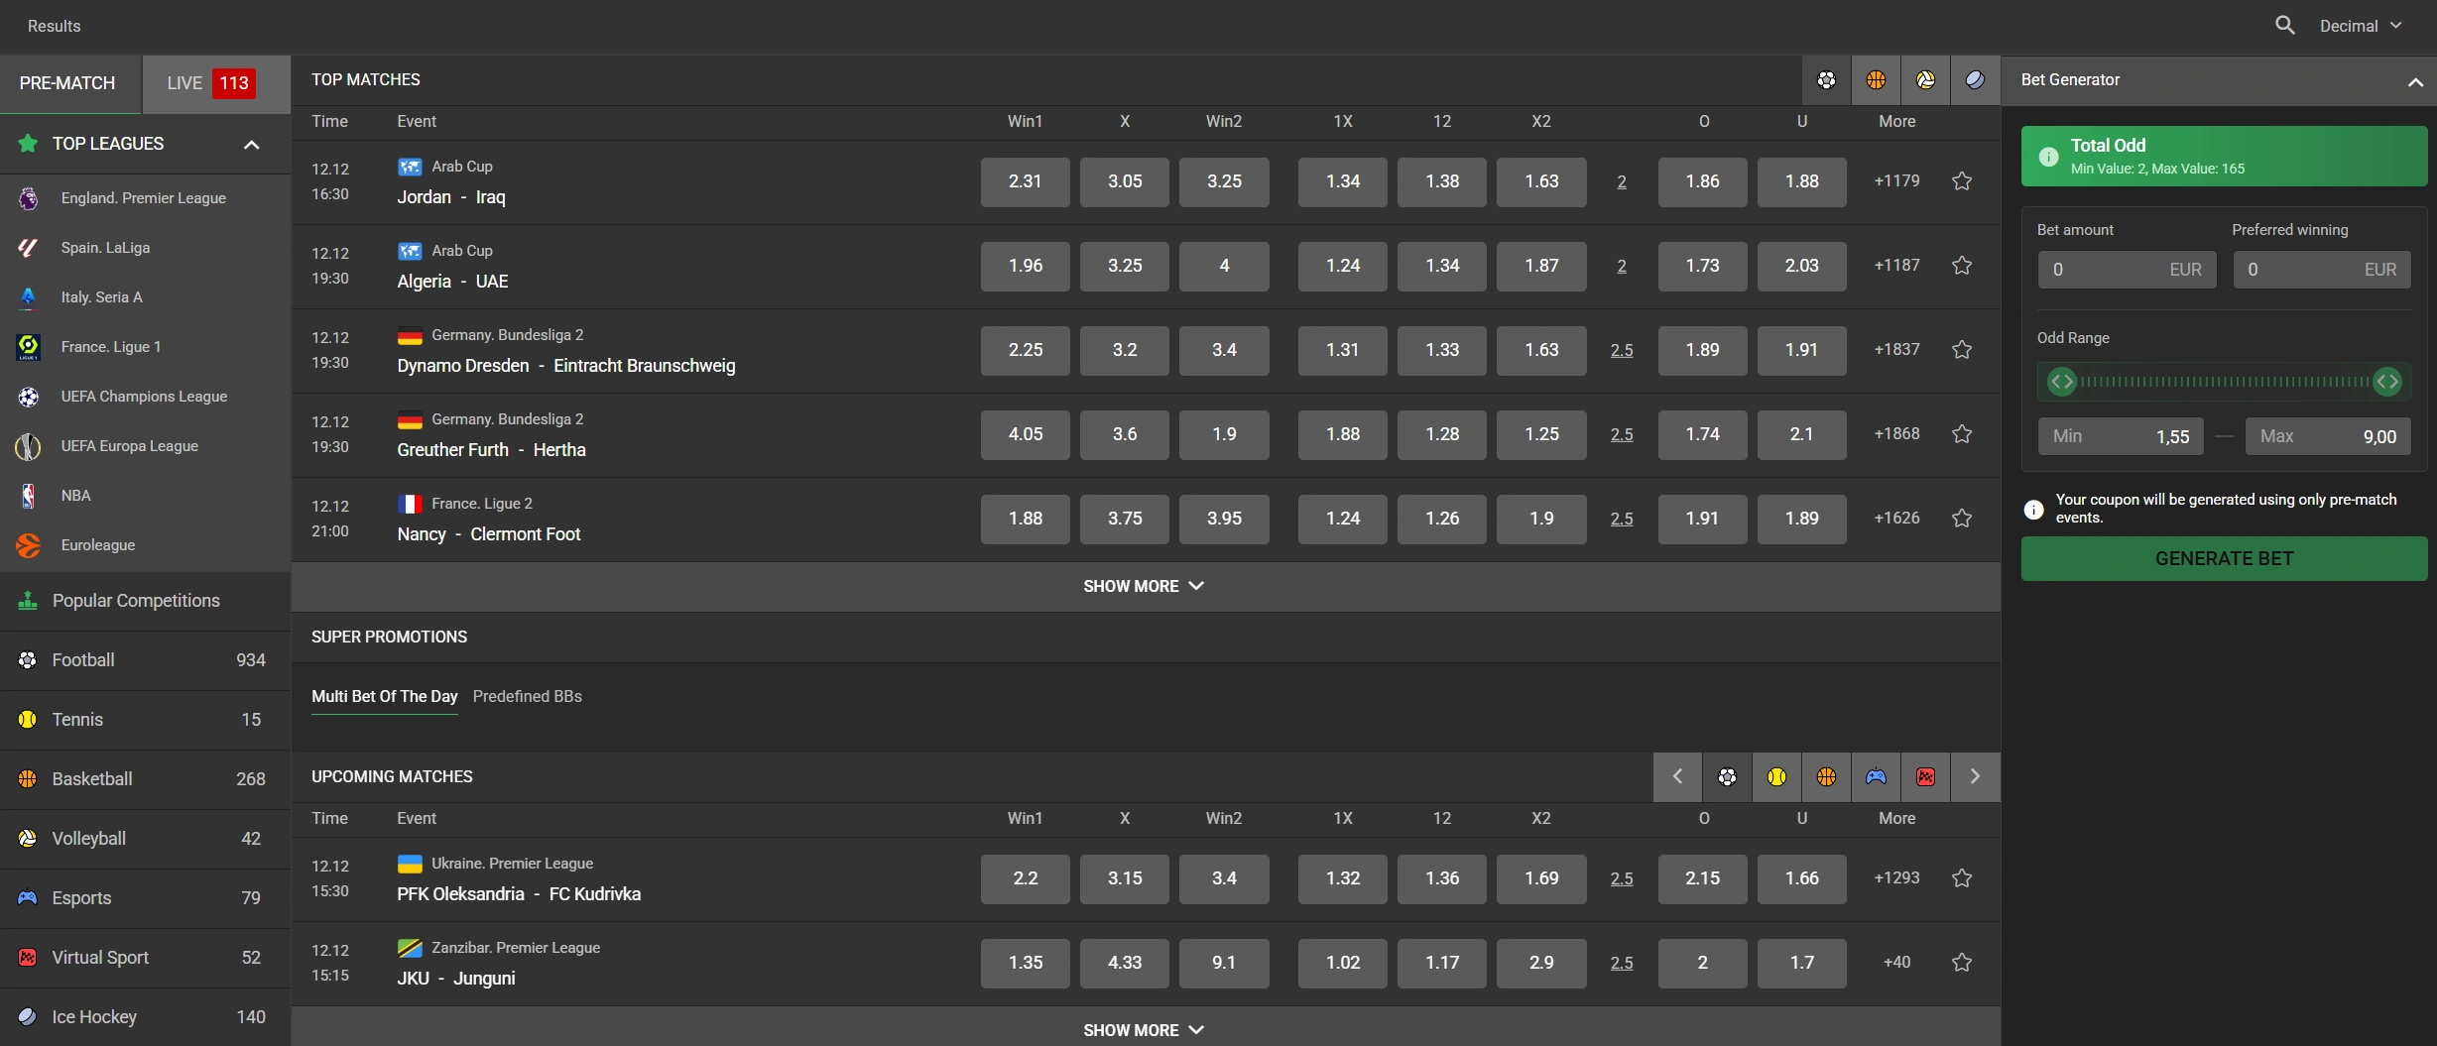Select the Predefined BBs tab
This screenshot has width=2437, height=1046.
coord(528,697)
